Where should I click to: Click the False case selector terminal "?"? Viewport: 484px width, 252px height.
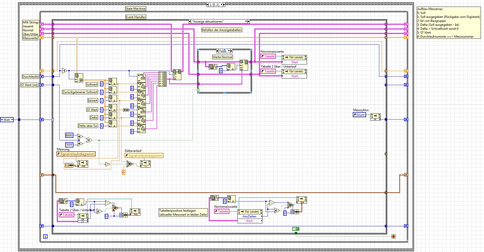pyautogui.click(x=198, y=90)
